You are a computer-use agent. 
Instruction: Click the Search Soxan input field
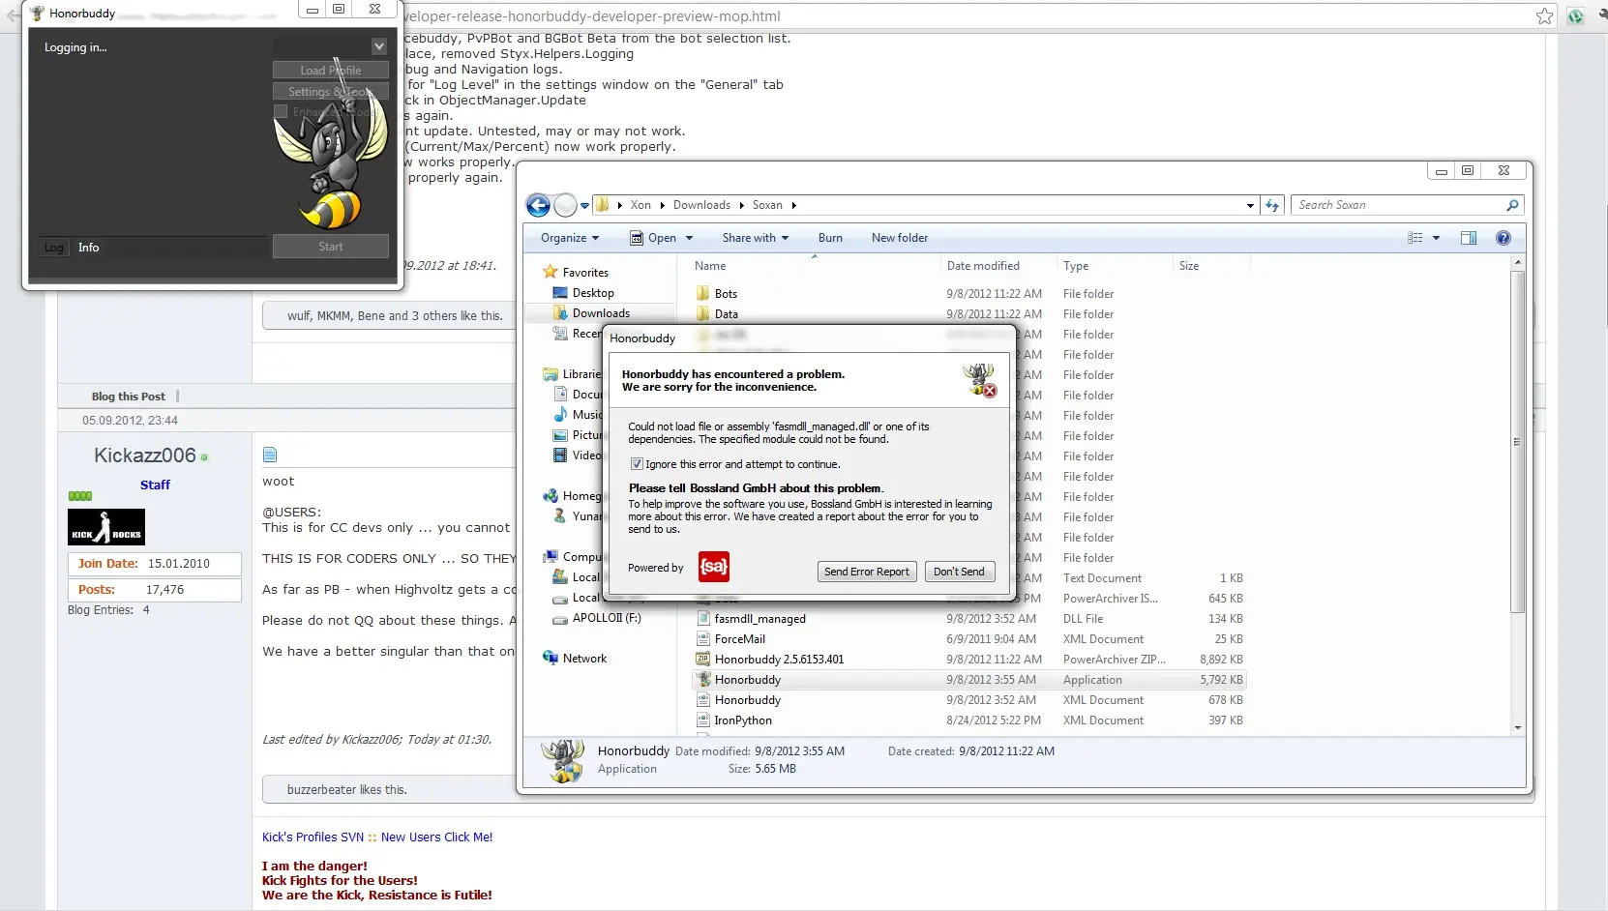point(1398,205)
